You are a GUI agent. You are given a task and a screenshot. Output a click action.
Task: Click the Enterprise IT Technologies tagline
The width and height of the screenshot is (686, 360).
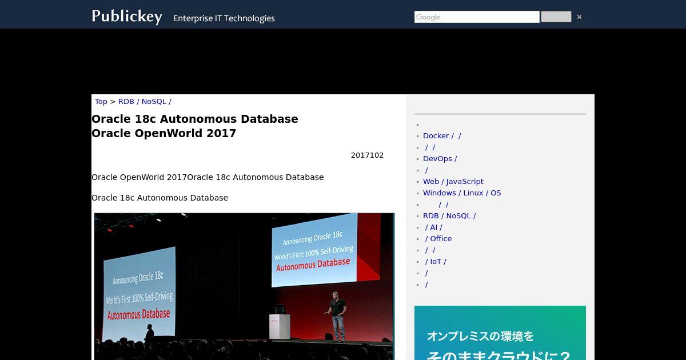coord(224,18)
